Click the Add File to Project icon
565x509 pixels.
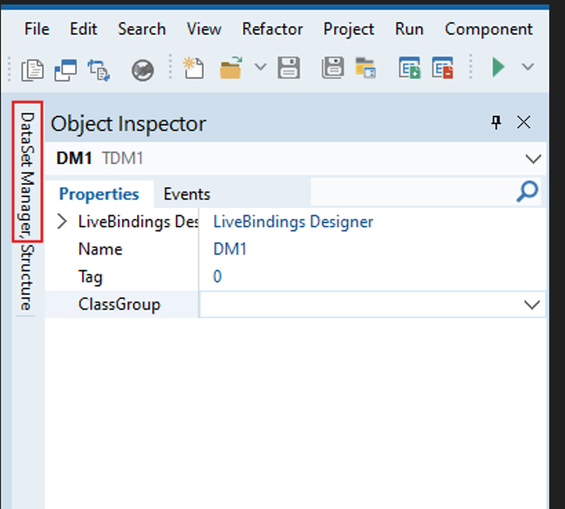[411, 68]
